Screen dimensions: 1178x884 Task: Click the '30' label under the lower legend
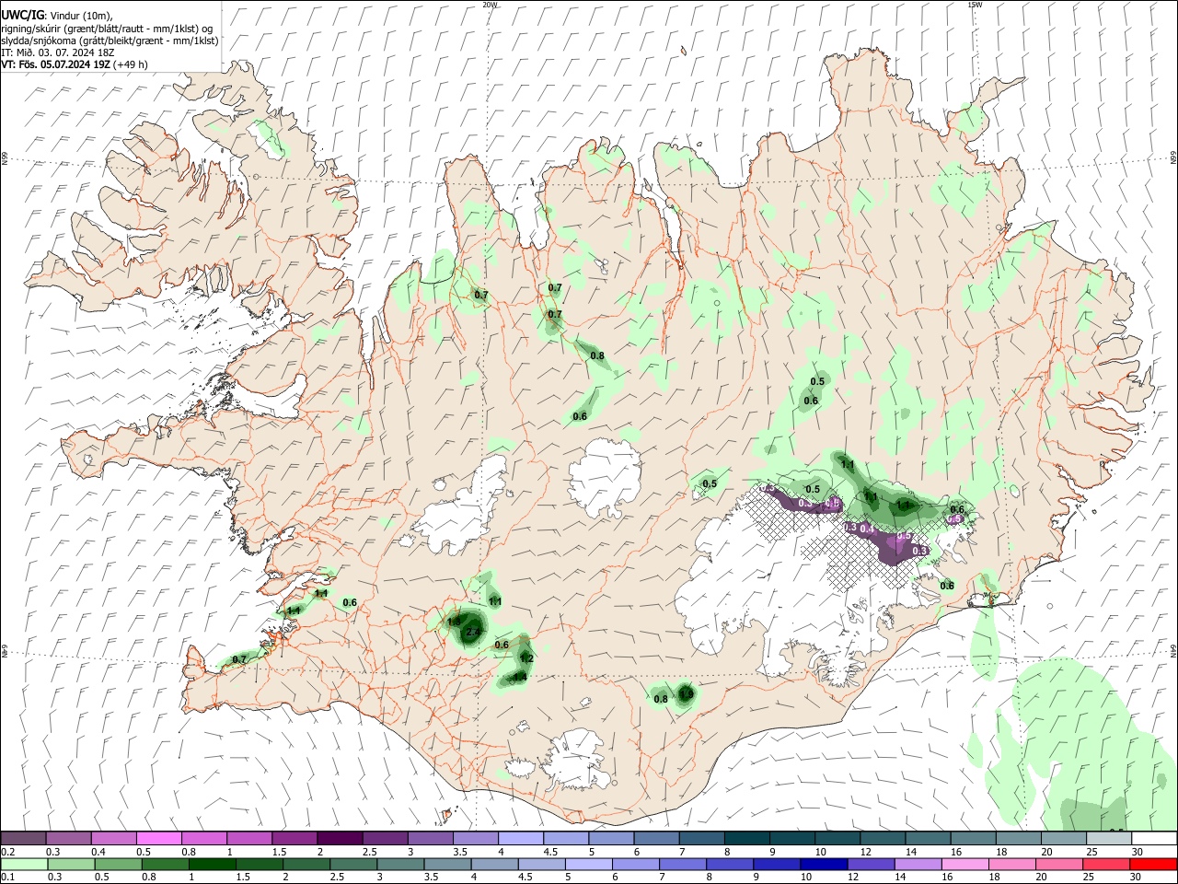click(x=1138, y=878)
